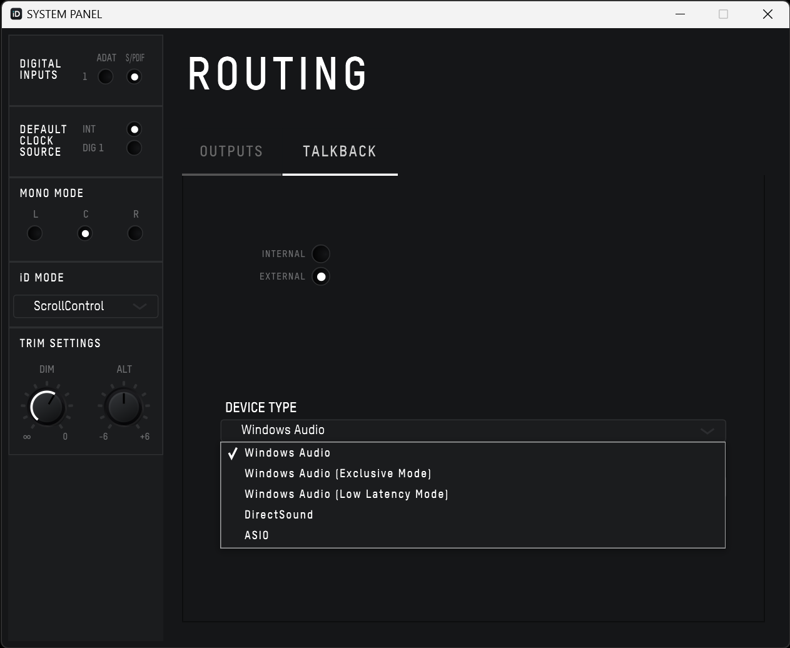Viewport: 790px width, 648px height.
Task: Select S/PDIF digital input
Action: (134, 77)
